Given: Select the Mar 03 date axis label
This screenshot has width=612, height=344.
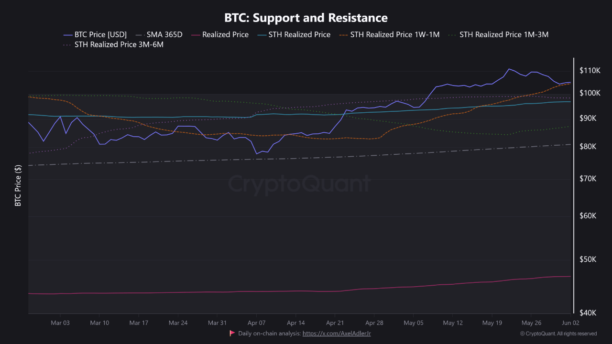Looking at the screenshot, I should coord(60,323).
